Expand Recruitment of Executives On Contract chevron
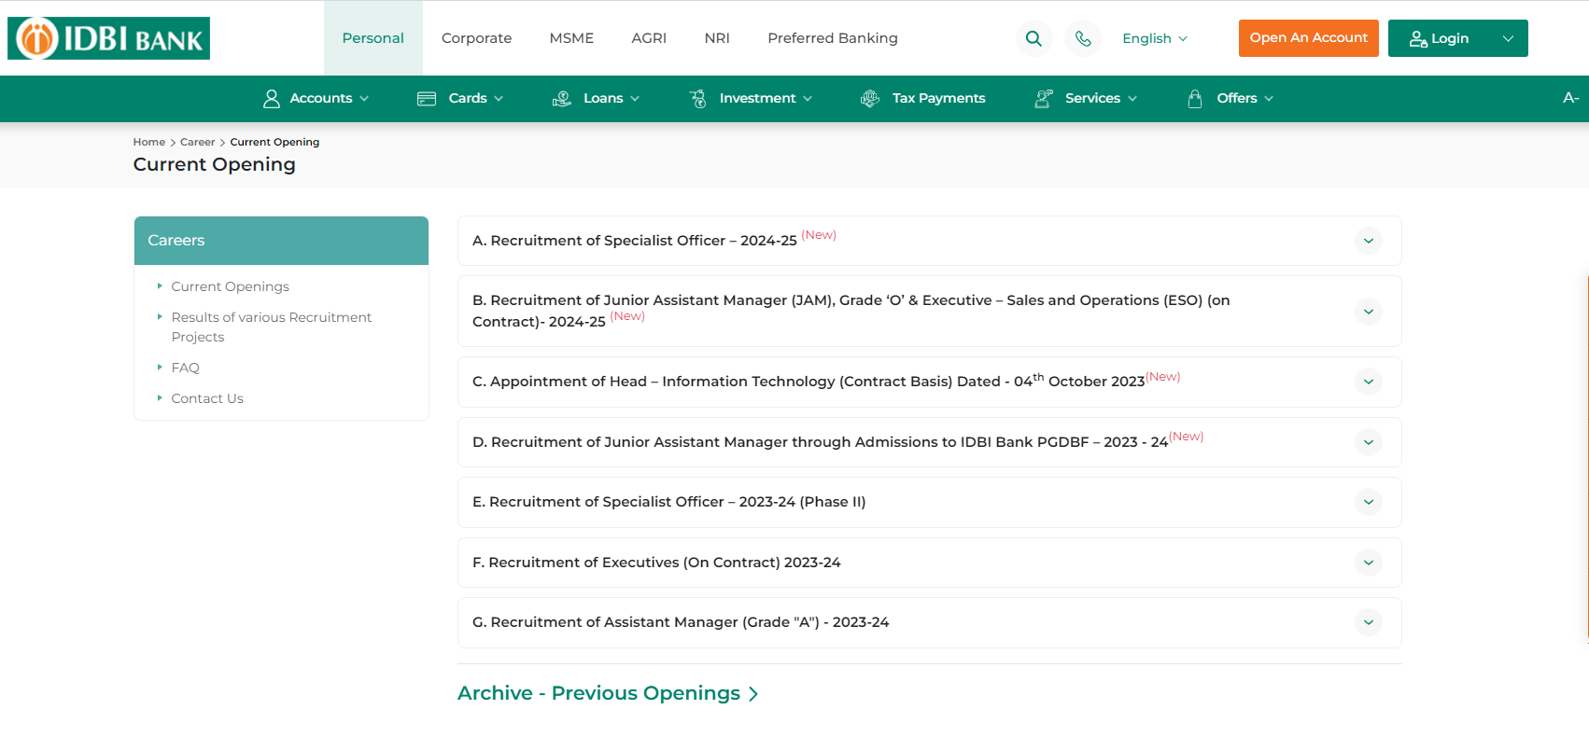This screenshot has width=1589, height=751. [1369, 563]
